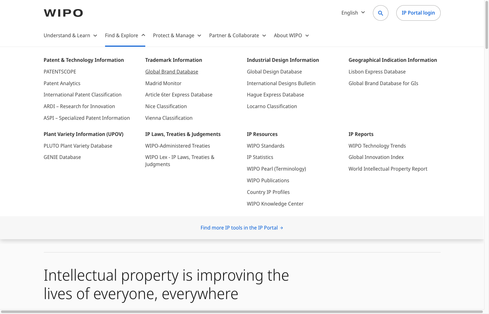Open WIPO Standards
489x314 pixels.
click(x=266, y=146)
